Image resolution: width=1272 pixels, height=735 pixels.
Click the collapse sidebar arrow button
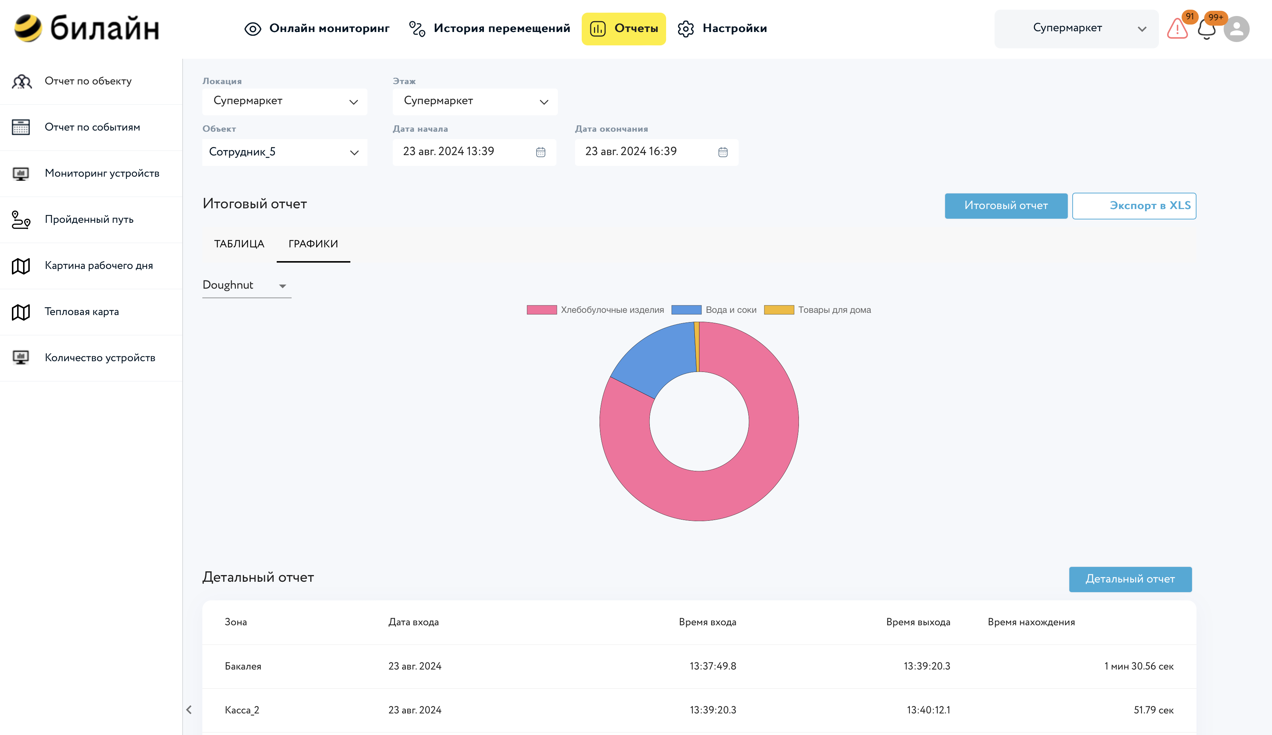click(189, 710)
